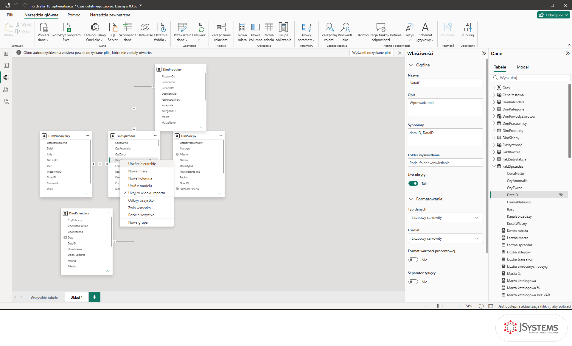Open Skoroszyt programu Excel data source
The image size is (572, 346).
coord(66,32)
